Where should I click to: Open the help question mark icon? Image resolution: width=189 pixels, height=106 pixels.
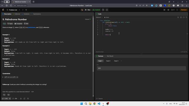point(28,99)
